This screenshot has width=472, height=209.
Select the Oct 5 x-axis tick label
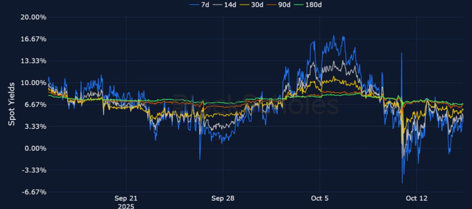point(319,199)
